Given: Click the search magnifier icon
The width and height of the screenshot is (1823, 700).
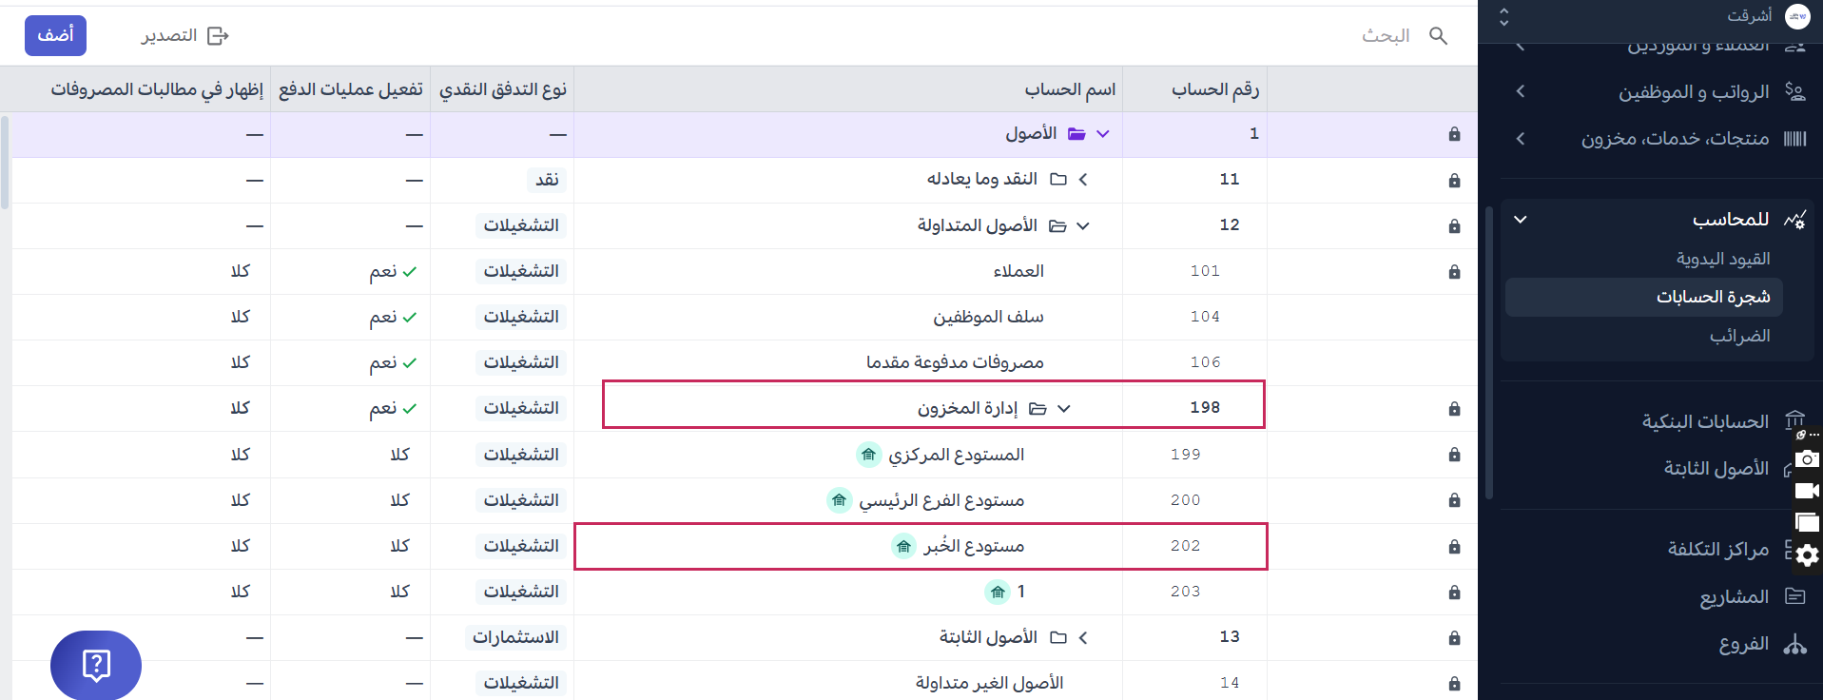Looking at the screenshot, I should tap(1438, 36).
